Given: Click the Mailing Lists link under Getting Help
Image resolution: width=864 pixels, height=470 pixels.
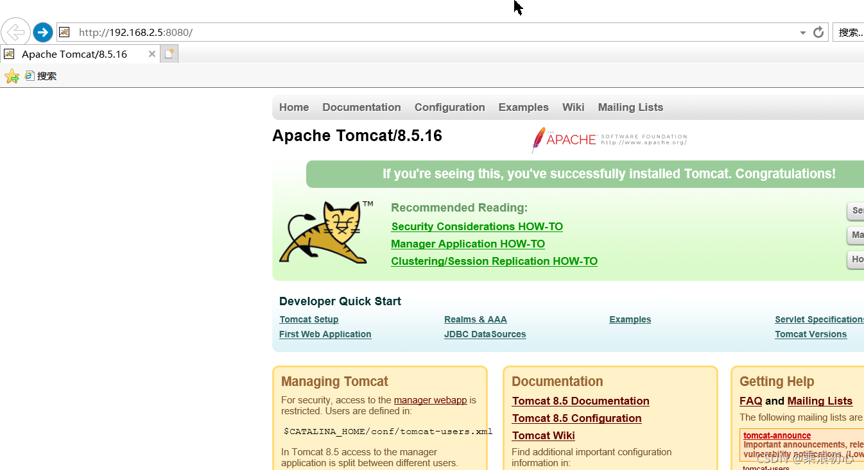Looking at the screenshot, I should click(x=820, y=401).
